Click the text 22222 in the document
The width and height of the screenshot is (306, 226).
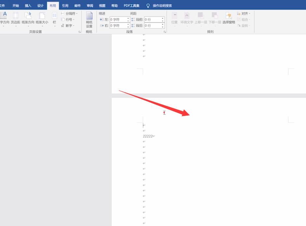[148, 136]
